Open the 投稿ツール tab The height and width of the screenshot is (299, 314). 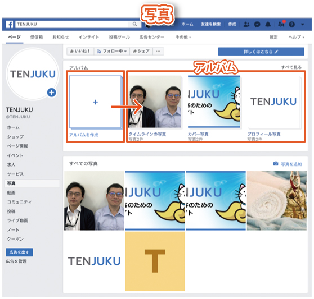tap(119, 37)
